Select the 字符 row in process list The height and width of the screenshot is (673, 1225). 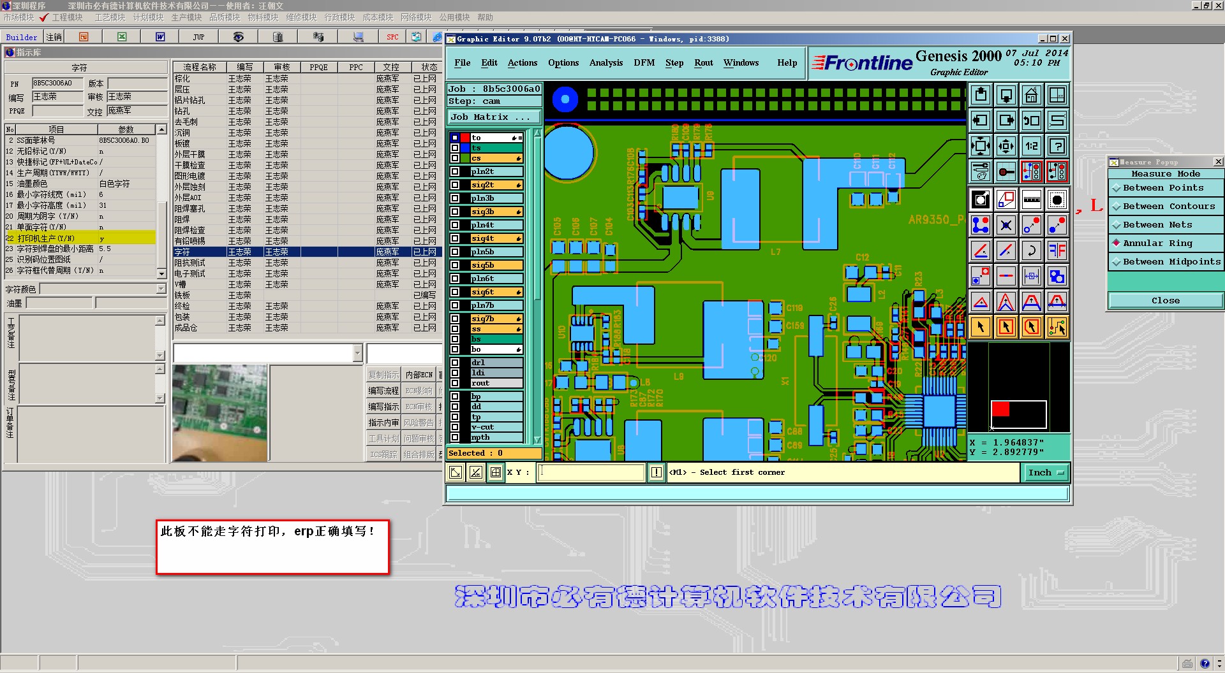pyautogui.click(x=307, y=252)
